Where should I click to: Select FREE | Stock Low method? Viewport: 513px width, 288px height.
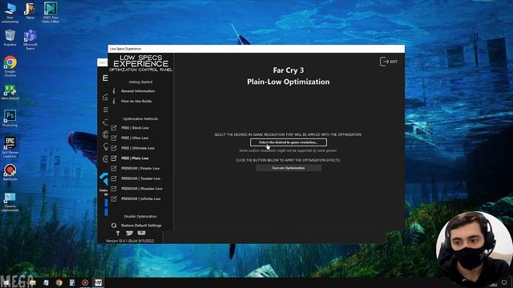click(135, 128)
